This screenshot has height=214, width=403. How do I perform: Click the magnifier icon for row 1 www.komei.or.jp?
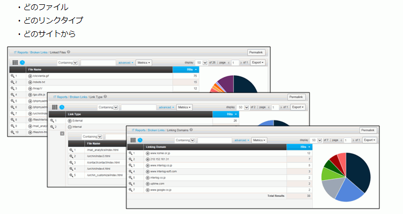(131, 153)
